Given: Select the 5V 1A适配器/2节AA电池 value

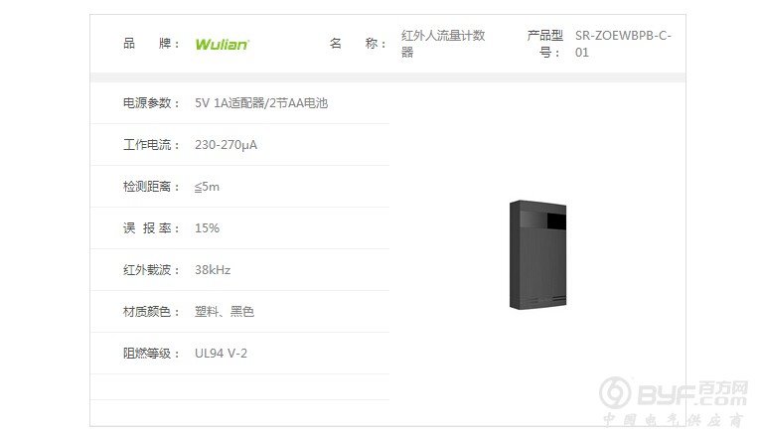Looking at the screenshot, I should 261,103.
